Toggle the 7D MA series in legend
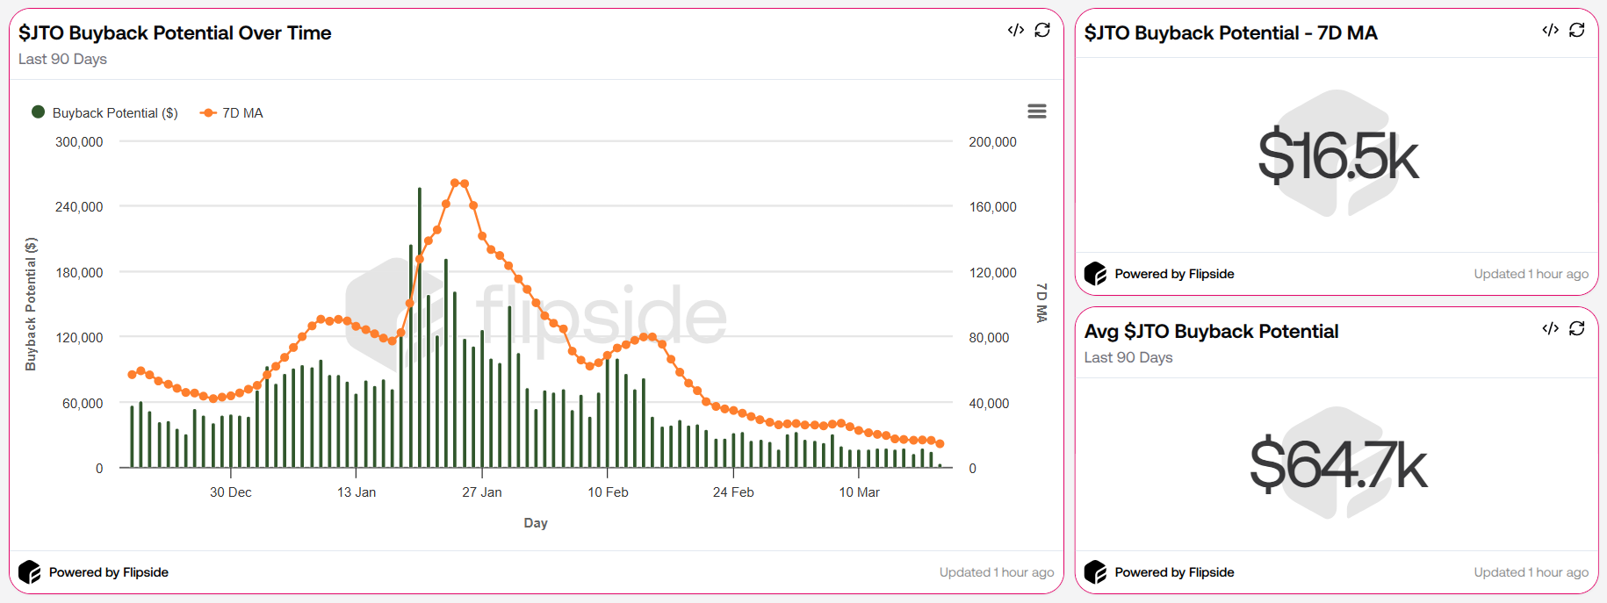The width and height of the screenshot is (1607, 603). (x=242, y=113)
